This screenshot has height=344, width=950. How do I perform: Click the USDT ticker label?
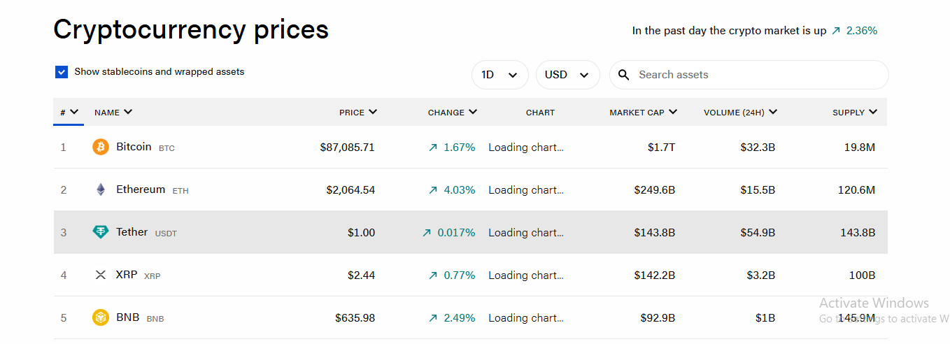click(x=166, y=234)
